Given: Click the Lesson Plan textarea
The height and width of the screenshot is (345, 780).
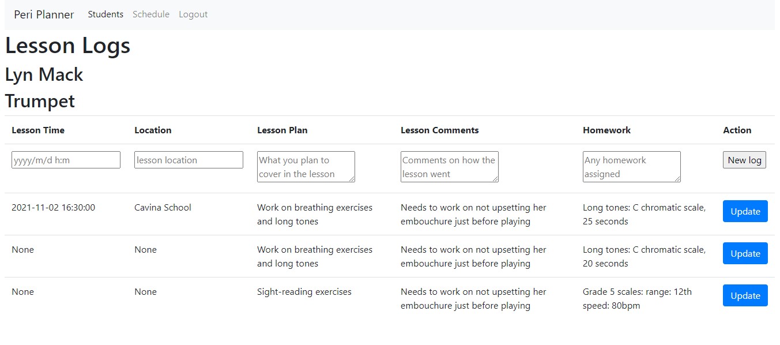Looking at the screenshot, I should (x=306, y=167).
